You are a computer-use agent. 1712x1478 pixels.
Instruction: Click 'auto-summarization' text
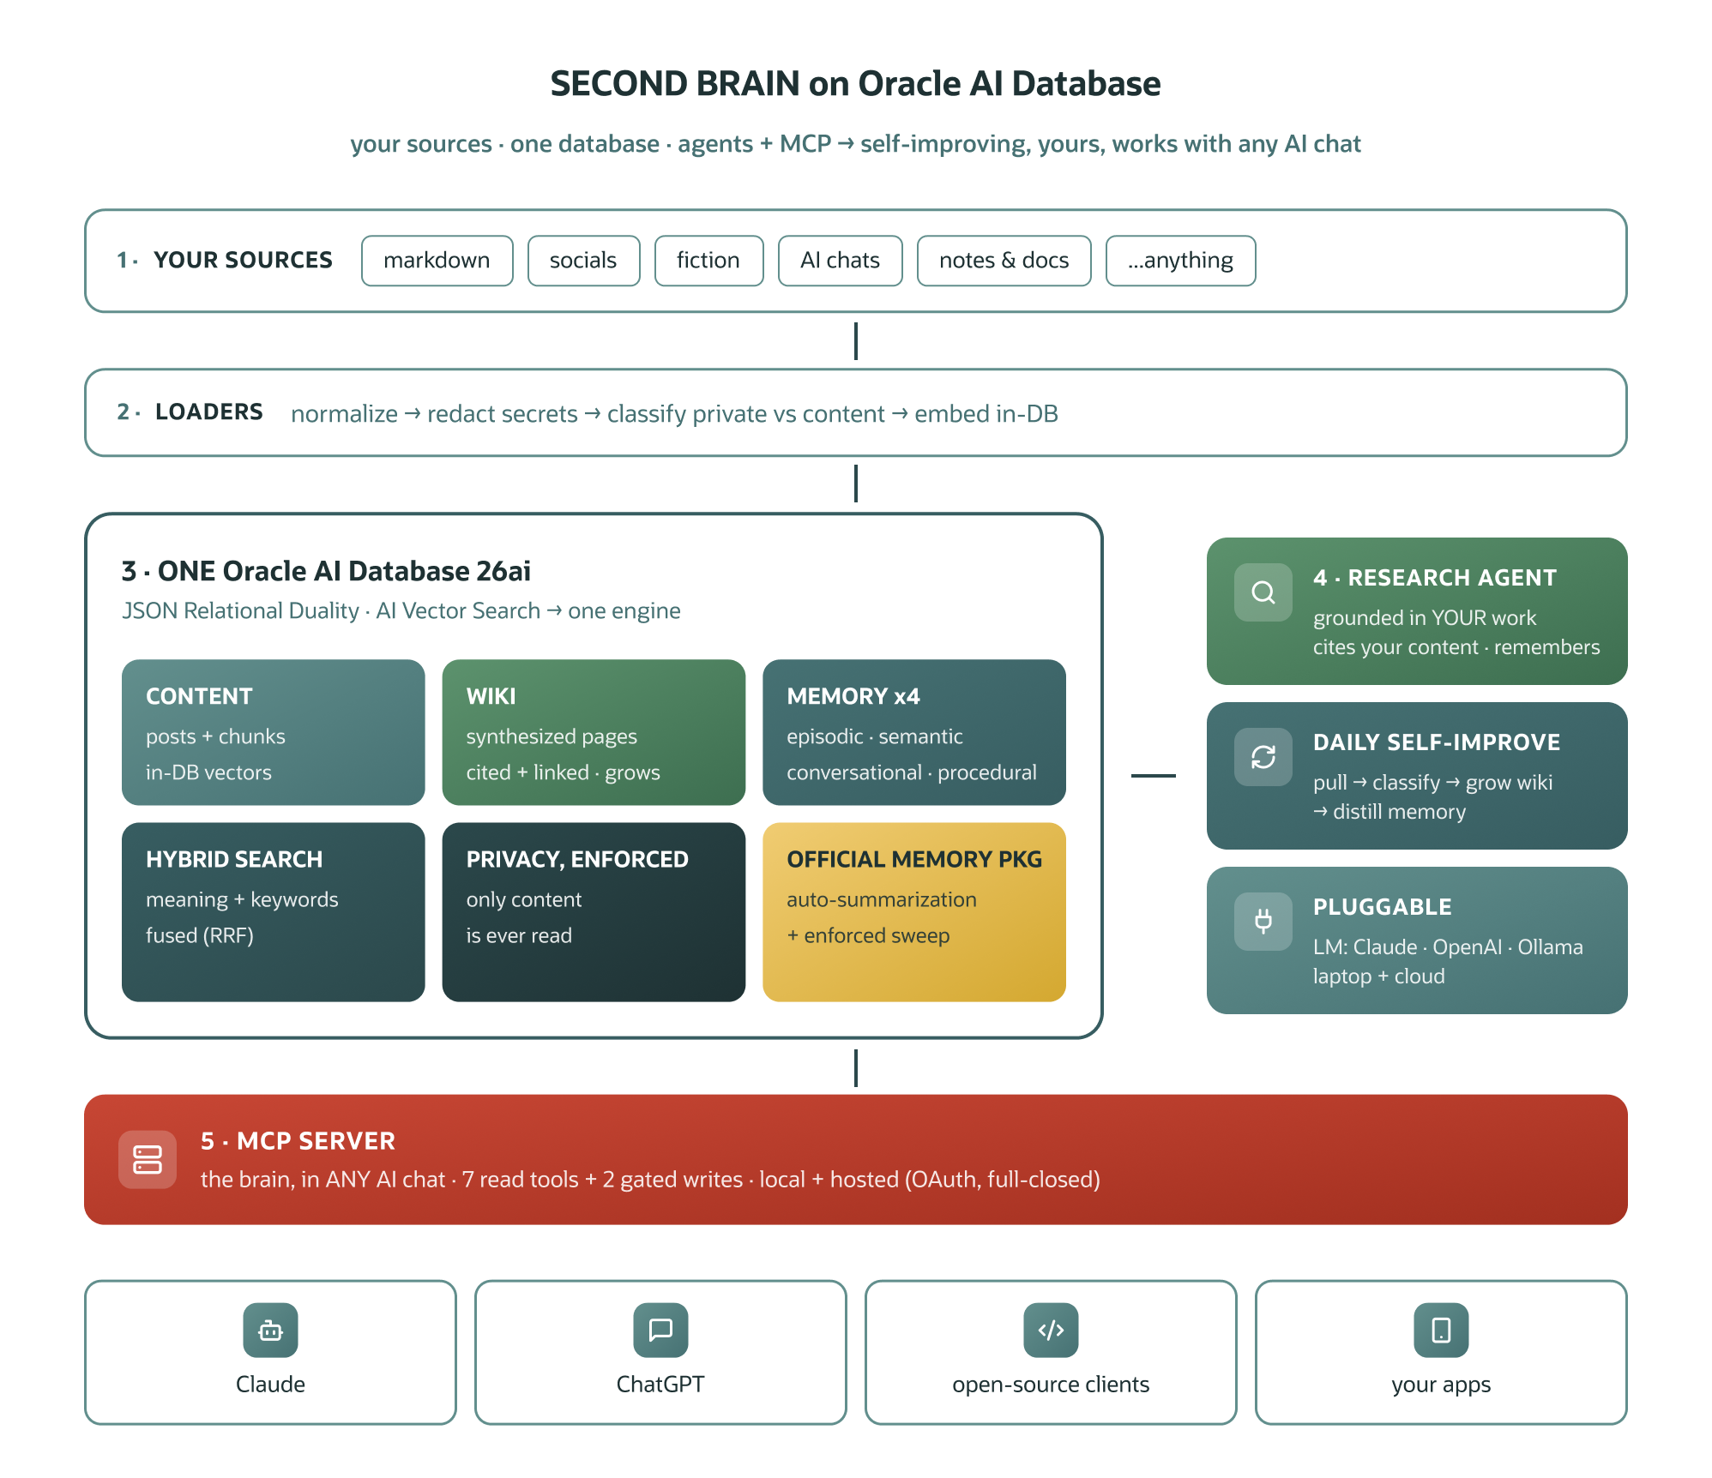click(x=882, y=899)
